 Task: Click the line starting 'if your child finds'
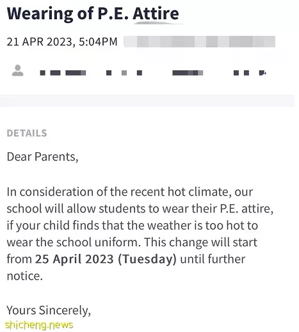133,226
